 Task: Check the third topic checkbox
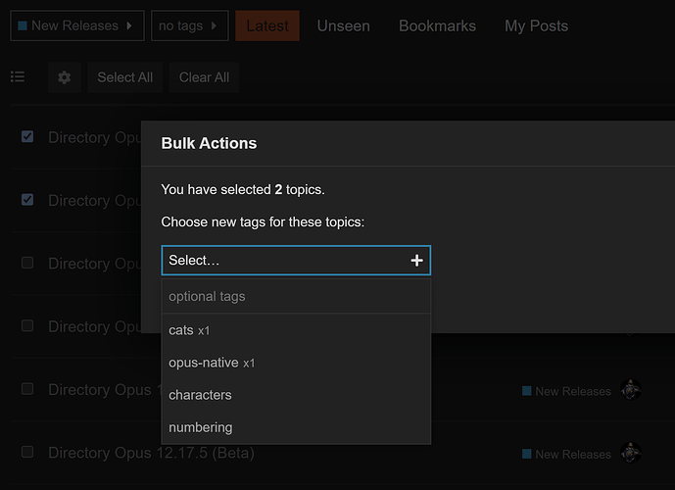(27, 263)
